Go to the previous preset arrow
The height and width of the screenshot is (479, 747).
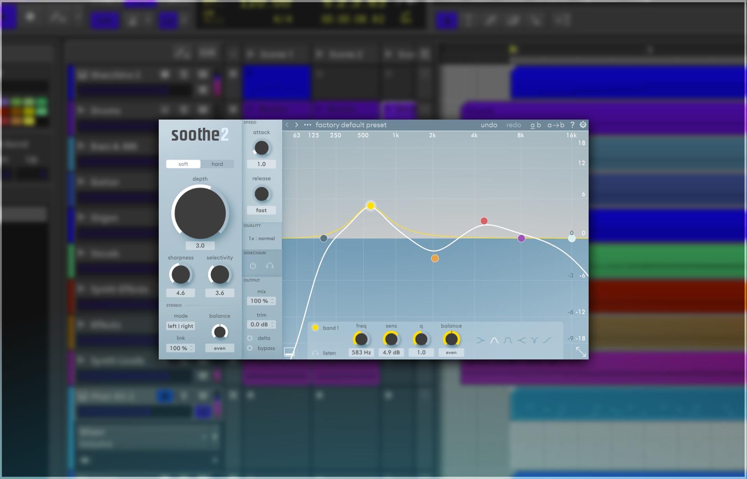click(287, 125)
